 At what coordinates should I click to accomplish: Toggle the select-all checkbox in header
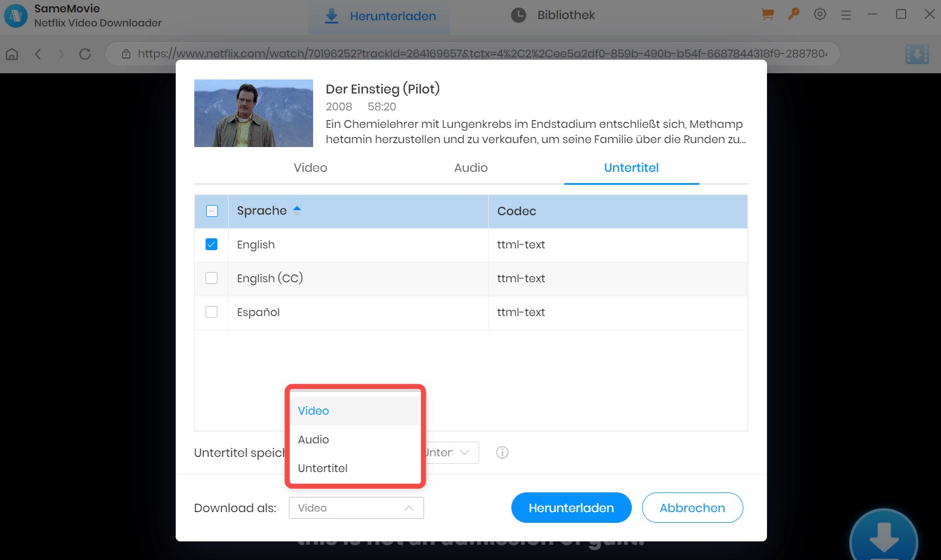click(212, 211)
